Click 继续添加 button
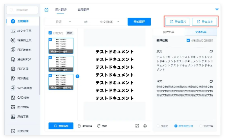This screenshot has height=139, width=225. (x=61, y=126)
